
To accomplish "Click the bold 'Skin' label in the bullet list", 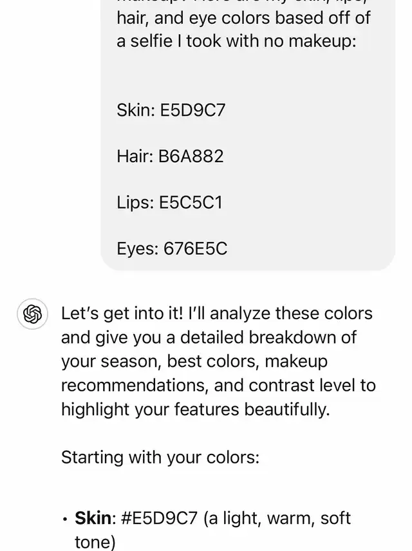I will 93,518.
